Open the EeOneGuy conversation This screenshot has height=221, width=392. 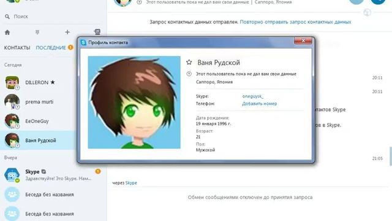pyautogui.click(x=39, y=121)
